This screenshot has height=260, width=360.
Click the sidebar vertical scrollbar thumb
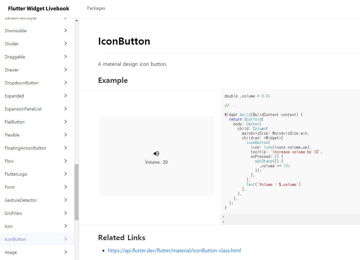tap(77, 192)
